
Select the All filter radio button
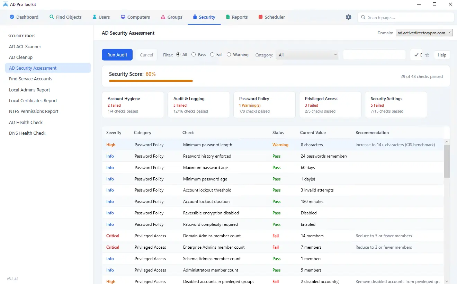tap(178, 54)
